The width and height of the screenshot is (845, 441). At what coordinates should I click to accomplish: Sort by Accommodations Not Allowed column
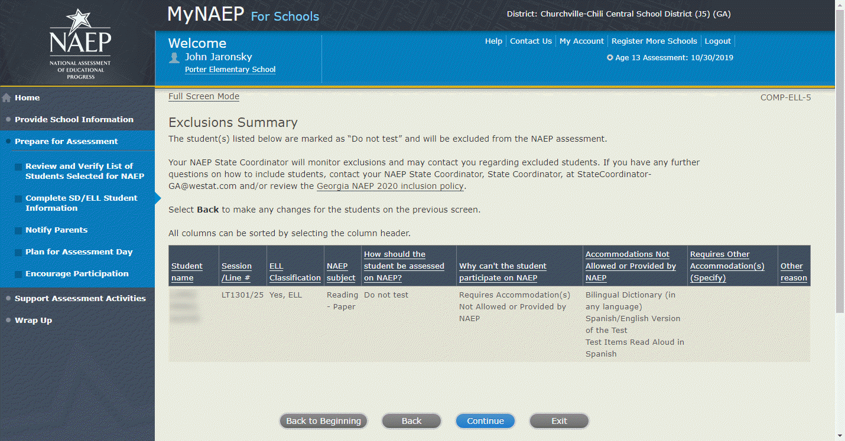[x=630, y=266]
